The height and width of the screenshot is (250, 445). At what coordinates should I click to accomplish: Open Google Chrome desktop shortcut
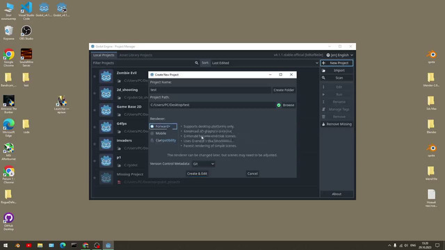(x=8, y=58)
